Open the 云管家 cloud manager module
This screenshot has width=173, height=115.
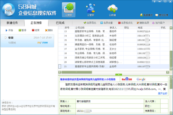click(x=91, y=10)
